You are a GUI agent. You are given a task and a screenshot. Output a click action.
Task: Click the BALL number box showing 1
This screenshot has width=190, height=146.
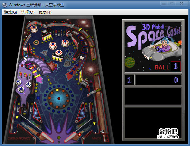tap(176, 66)
